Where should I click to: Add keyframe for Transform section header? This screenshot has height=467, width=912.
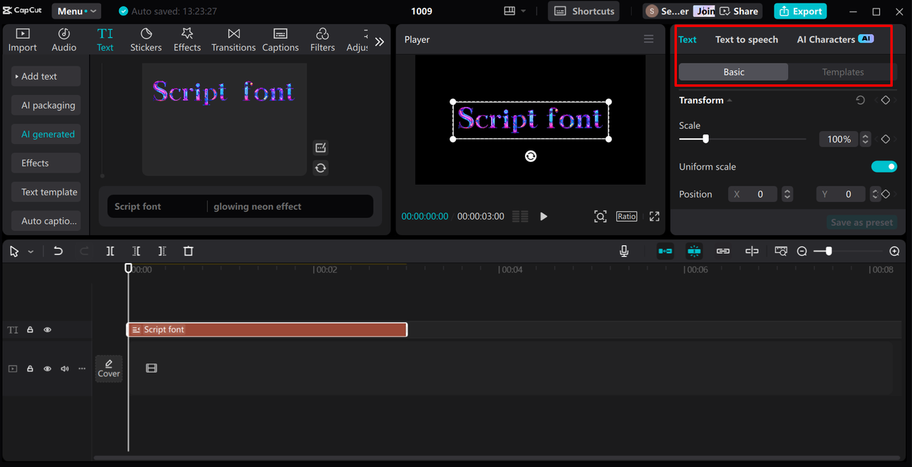click(886, 101)
